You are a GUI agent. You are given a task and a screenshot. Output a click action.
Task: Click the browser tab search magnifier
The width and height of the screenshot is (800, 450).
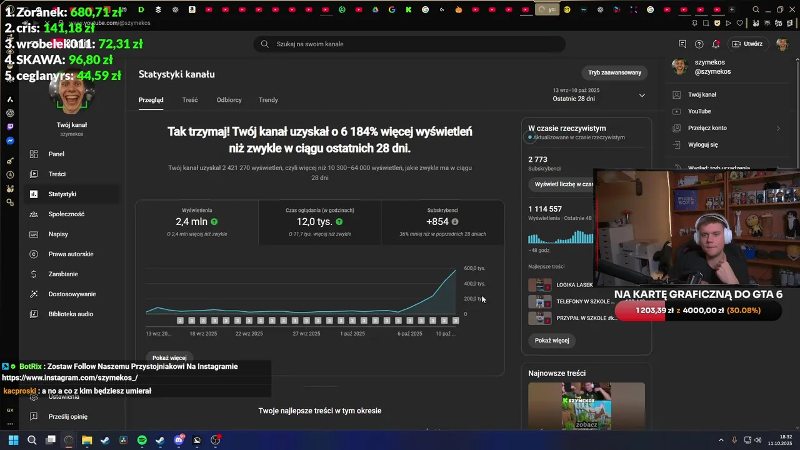tap(756, 9)
